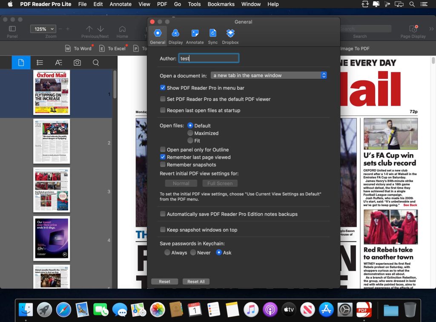Open the 'Open a document in' dropdown
This screenshot has width=436, height=322.
pyautogui.click(x=270, y=75)
